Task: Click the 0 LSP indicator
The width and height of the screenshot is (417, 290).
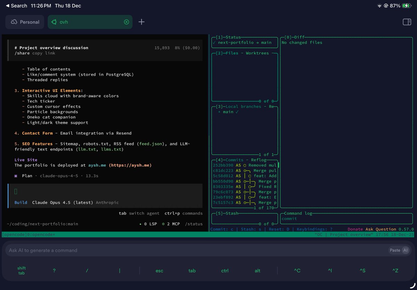Action: (148, 224)
